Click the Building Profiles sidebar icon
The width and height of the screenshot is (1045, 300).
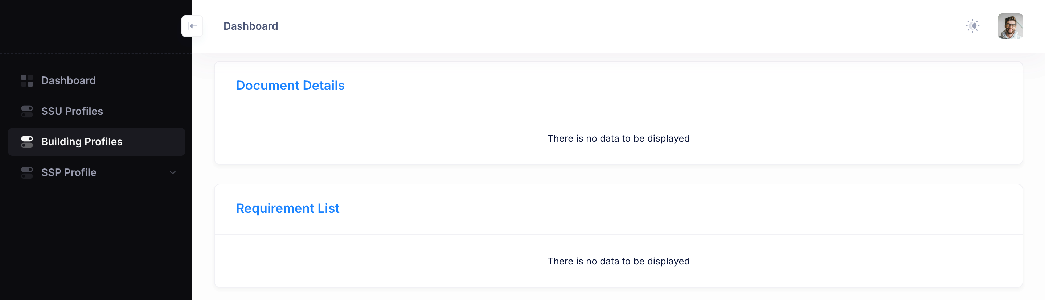pos(27,142)
